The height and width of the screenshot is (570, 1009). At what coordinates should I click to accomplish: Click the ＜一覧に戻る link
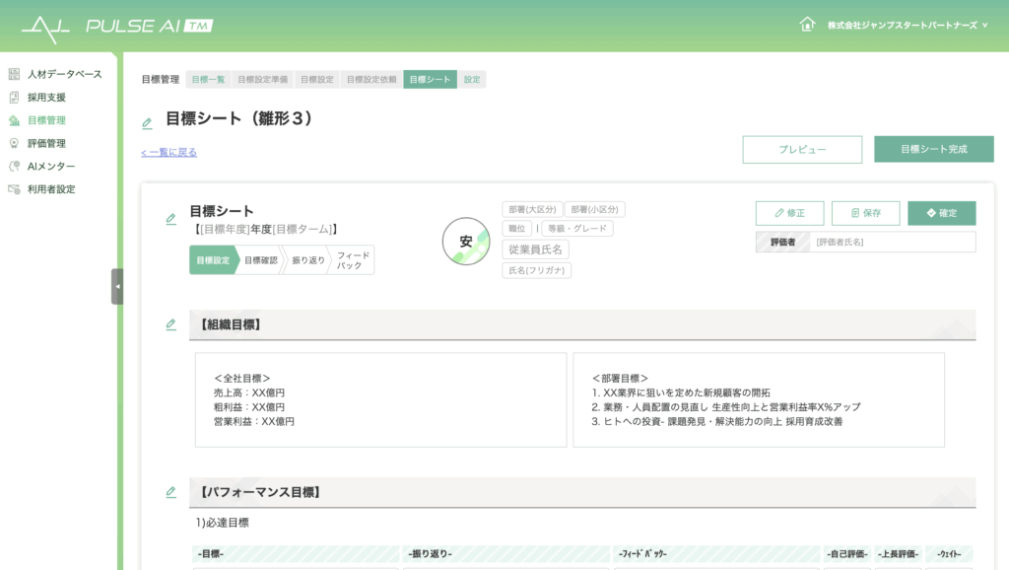[x=168, y=153]
